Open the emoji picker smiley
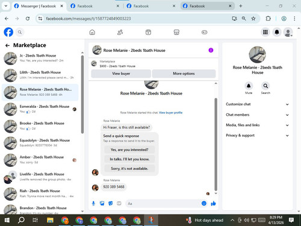Viewport: 301px width, 226px height. pos(204,204)
